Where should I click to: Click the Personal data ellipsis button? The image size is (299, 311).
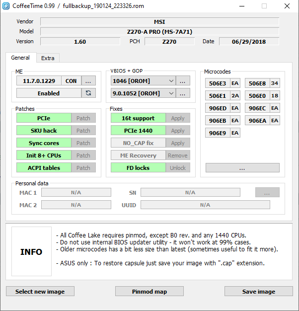click(x=267, y=192)
